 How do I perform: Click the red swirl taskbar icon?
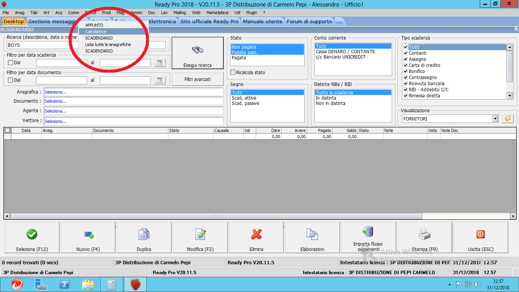click(17, 284)
